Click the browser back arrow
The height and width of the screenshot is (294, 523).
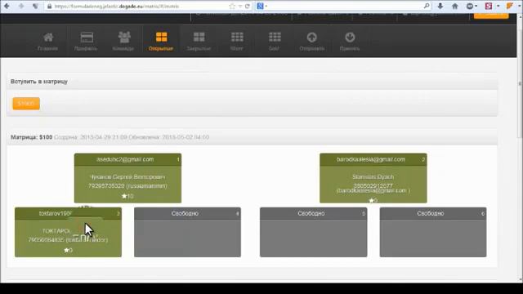(x=7, y=6)
